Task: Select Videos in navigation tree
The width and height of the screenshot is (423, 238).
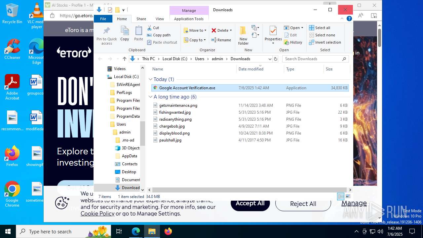Action: click(x=120, y=69)
